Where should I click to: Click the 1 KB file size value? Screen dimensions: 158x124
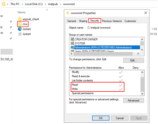point(154,29)
